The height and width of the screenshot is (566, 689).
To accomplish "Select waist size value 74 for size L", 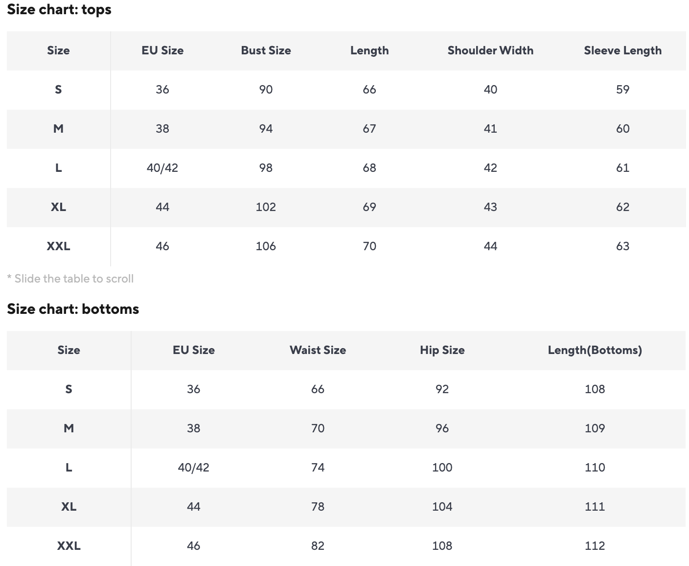I will coord(318,468).
